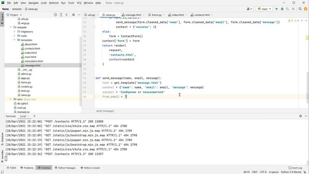Expand all in Project panel
This screenshot has width=309, height=174.
(61, 15)
